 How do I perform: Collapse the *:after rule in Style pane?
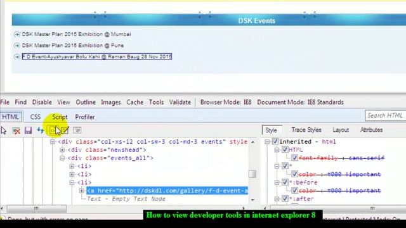point(277,199)
